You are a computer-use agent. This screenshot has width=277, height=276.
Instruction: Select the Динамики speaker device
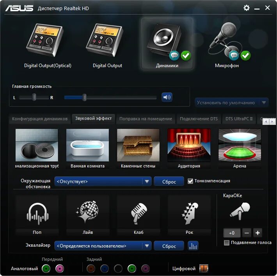click(167, 43)
